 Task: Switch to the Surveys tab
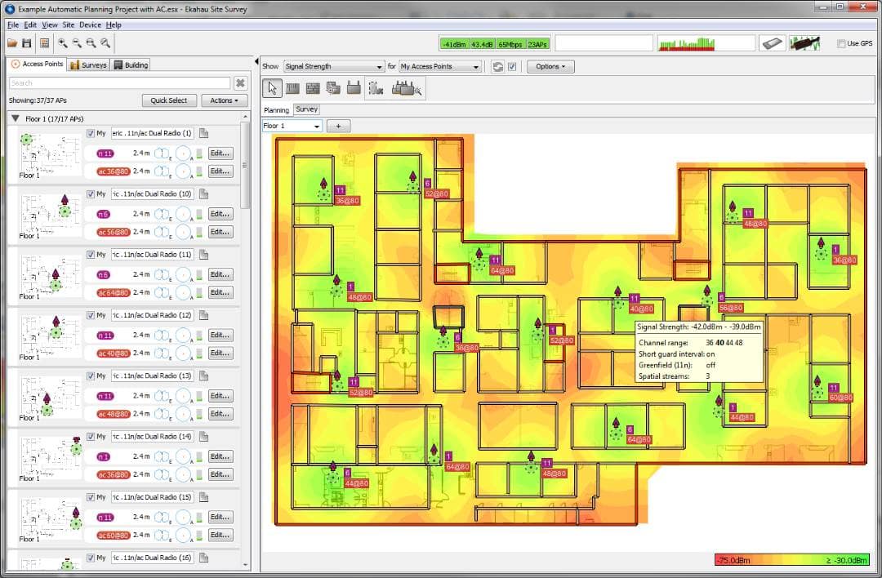click(x=87, y=64)
